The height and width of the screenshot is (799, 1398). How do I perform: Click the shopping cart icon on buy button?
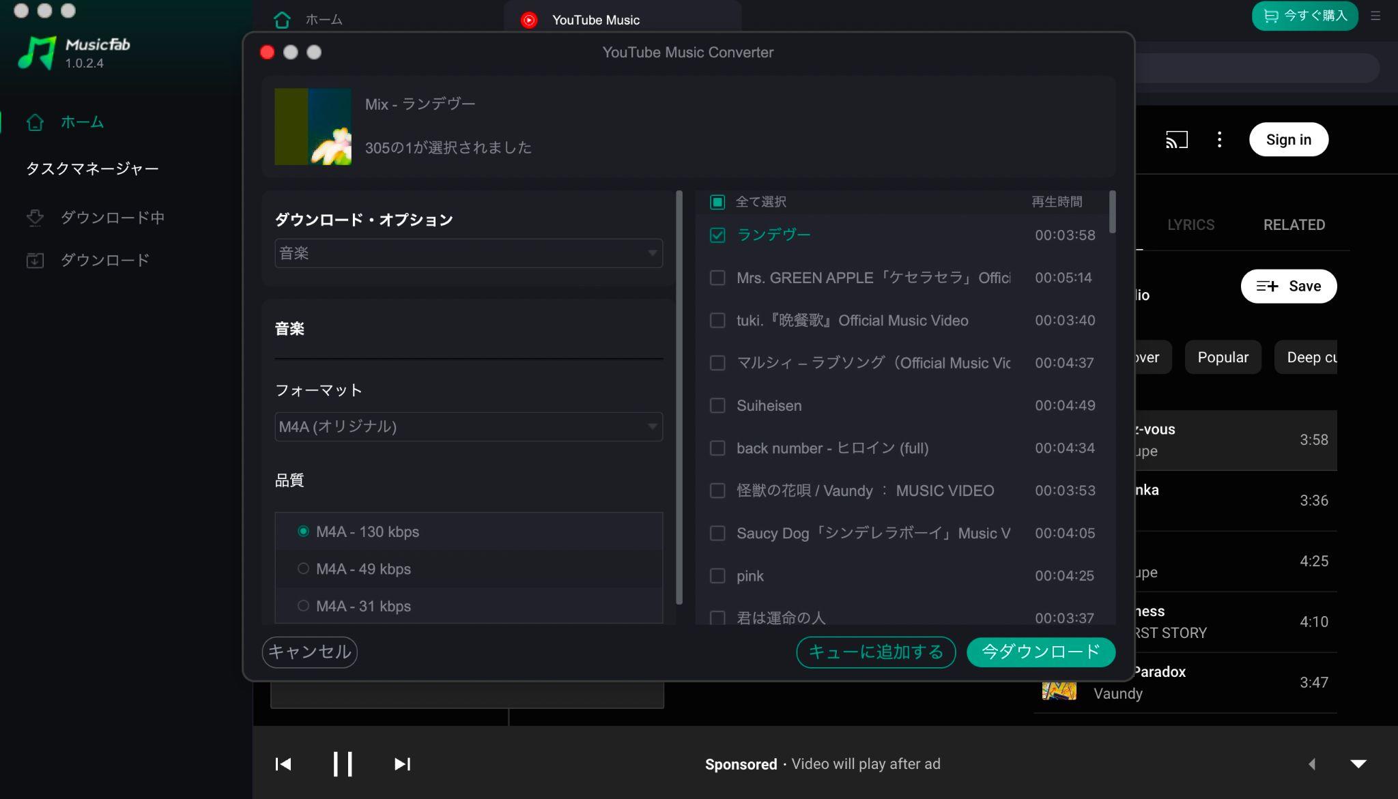[1270, 16]
